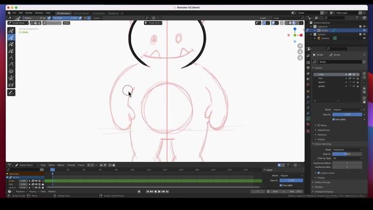The width and height of the screenshot is (373, 210).
Task: Open the Front (X-Z) drawing plane dropdown
Action: pyautogui.click(x=153, y=23)
